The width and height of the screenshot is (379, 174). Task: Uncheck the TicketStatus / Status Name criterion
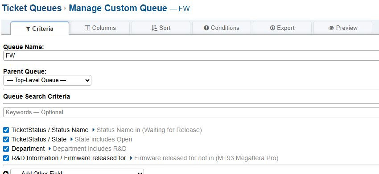pyautogui.click(x=6, y=130)
